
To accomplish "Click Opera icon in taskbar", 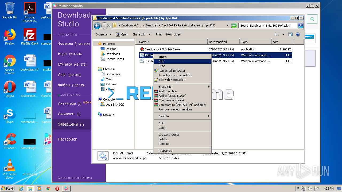I will (x=57, y=189).
